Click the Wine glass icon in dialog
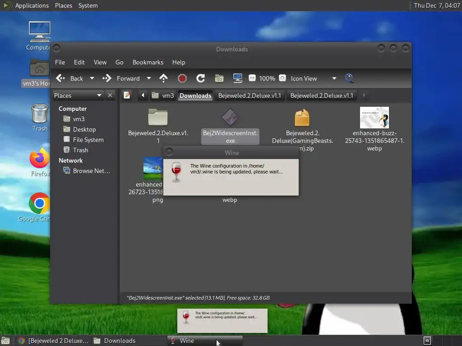This screenshot has height=346, width=462. 176,172
